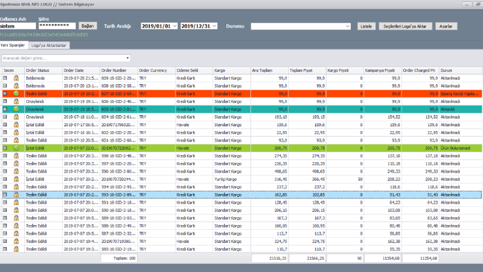Open the Durumu status combo box

347,26
